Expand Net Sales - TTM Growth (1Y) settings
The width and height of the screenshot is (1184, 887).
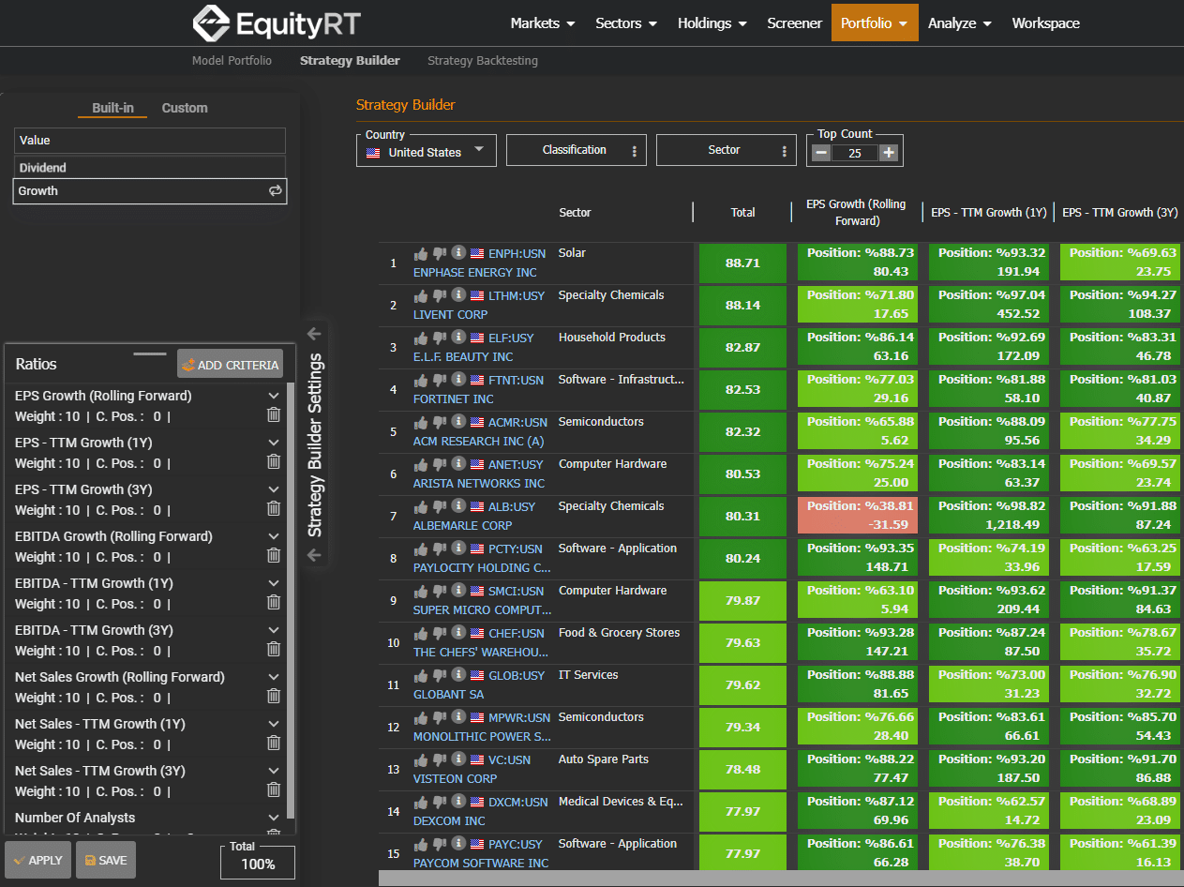pos(274,724)
